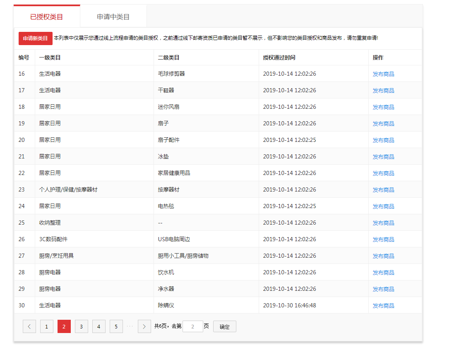The height and width of the screenshot is (345, 452).
Task: Click 发布商品 for 净水器
Action: click(x=383, y=289)
